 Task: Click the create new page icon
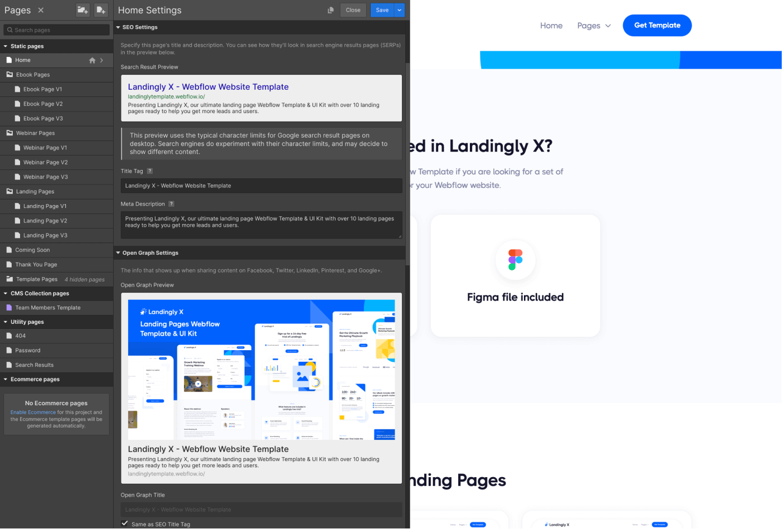point(101,10)
